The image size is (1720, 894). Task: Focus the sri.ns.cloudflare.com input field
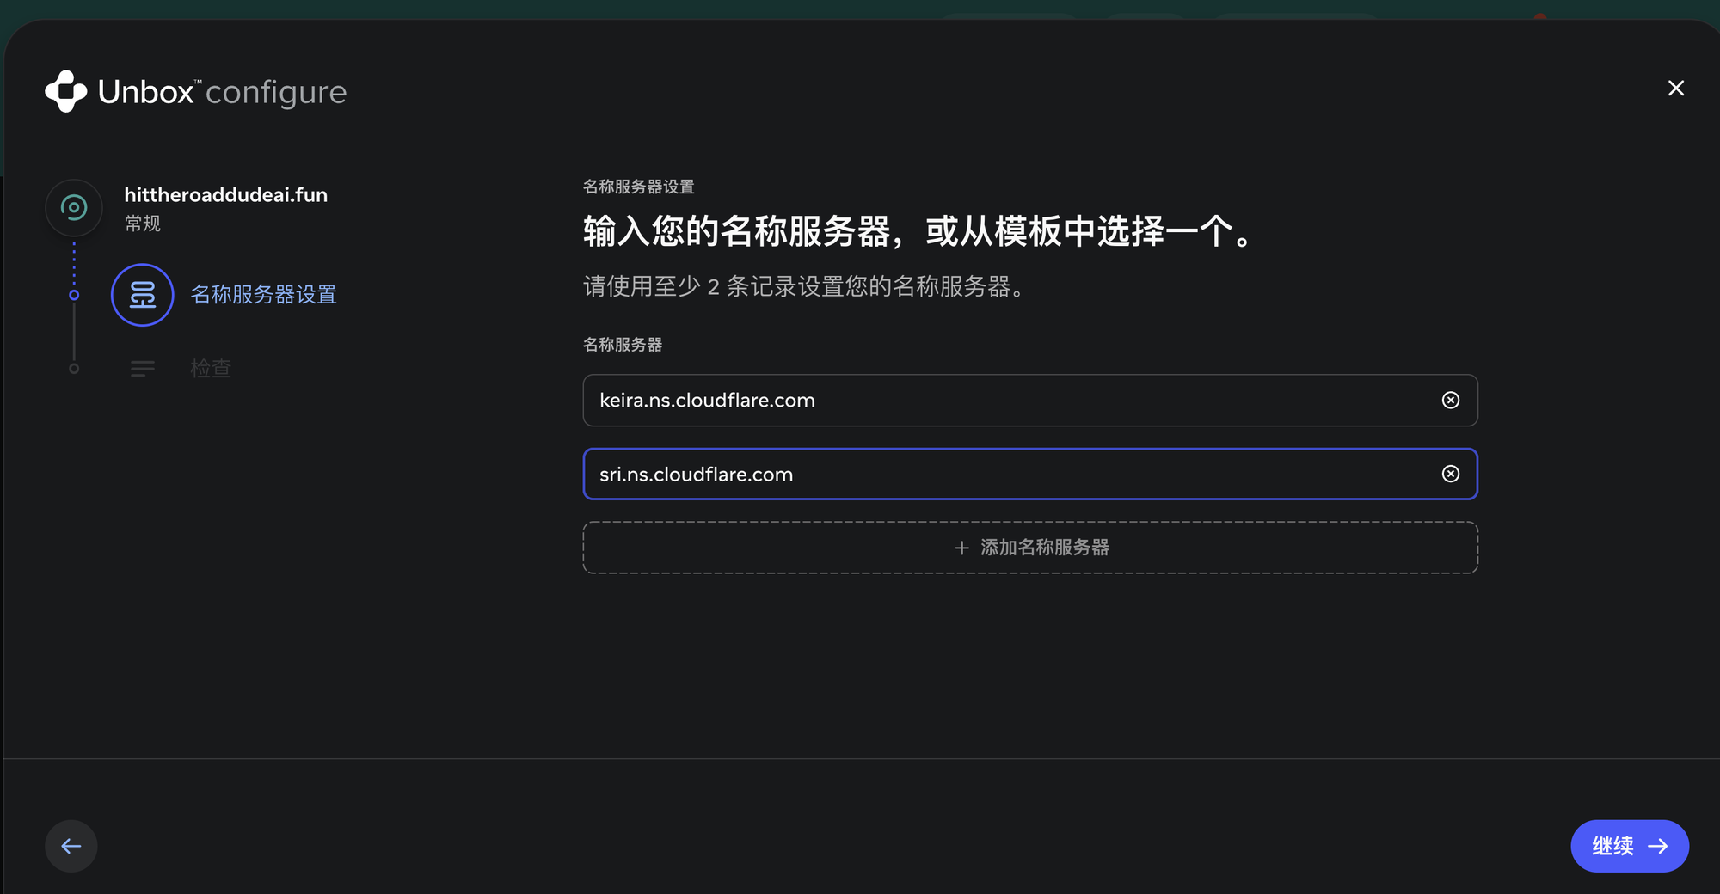coord(1030,474)
